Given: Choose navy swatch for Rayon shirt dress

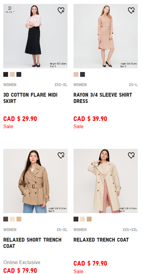Looking at the screenshot, I should (x=83, y=74).
